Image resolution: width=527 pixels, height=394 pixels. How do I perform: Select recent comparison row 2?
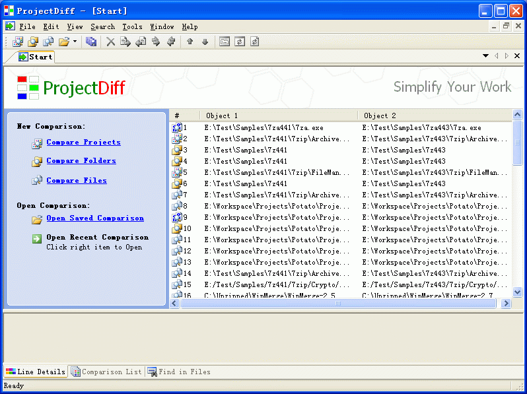341,139
